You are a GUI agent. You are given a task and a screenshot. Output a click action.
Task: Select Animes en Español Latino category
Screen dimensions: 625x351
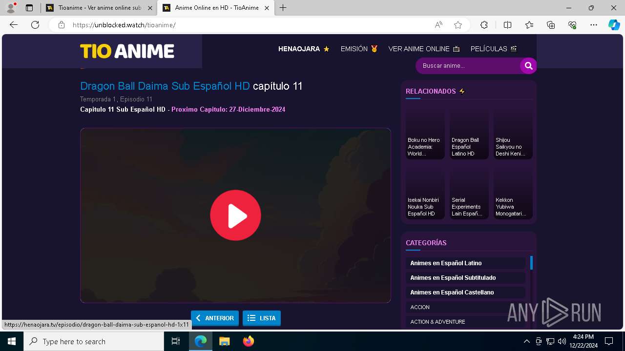(465, 263)
